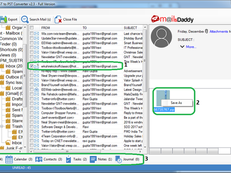This screenshot has width=231, height=173.
Task: Click envelope icon of Neal Shyam Upgrade email
Action: tap(36, 76)
